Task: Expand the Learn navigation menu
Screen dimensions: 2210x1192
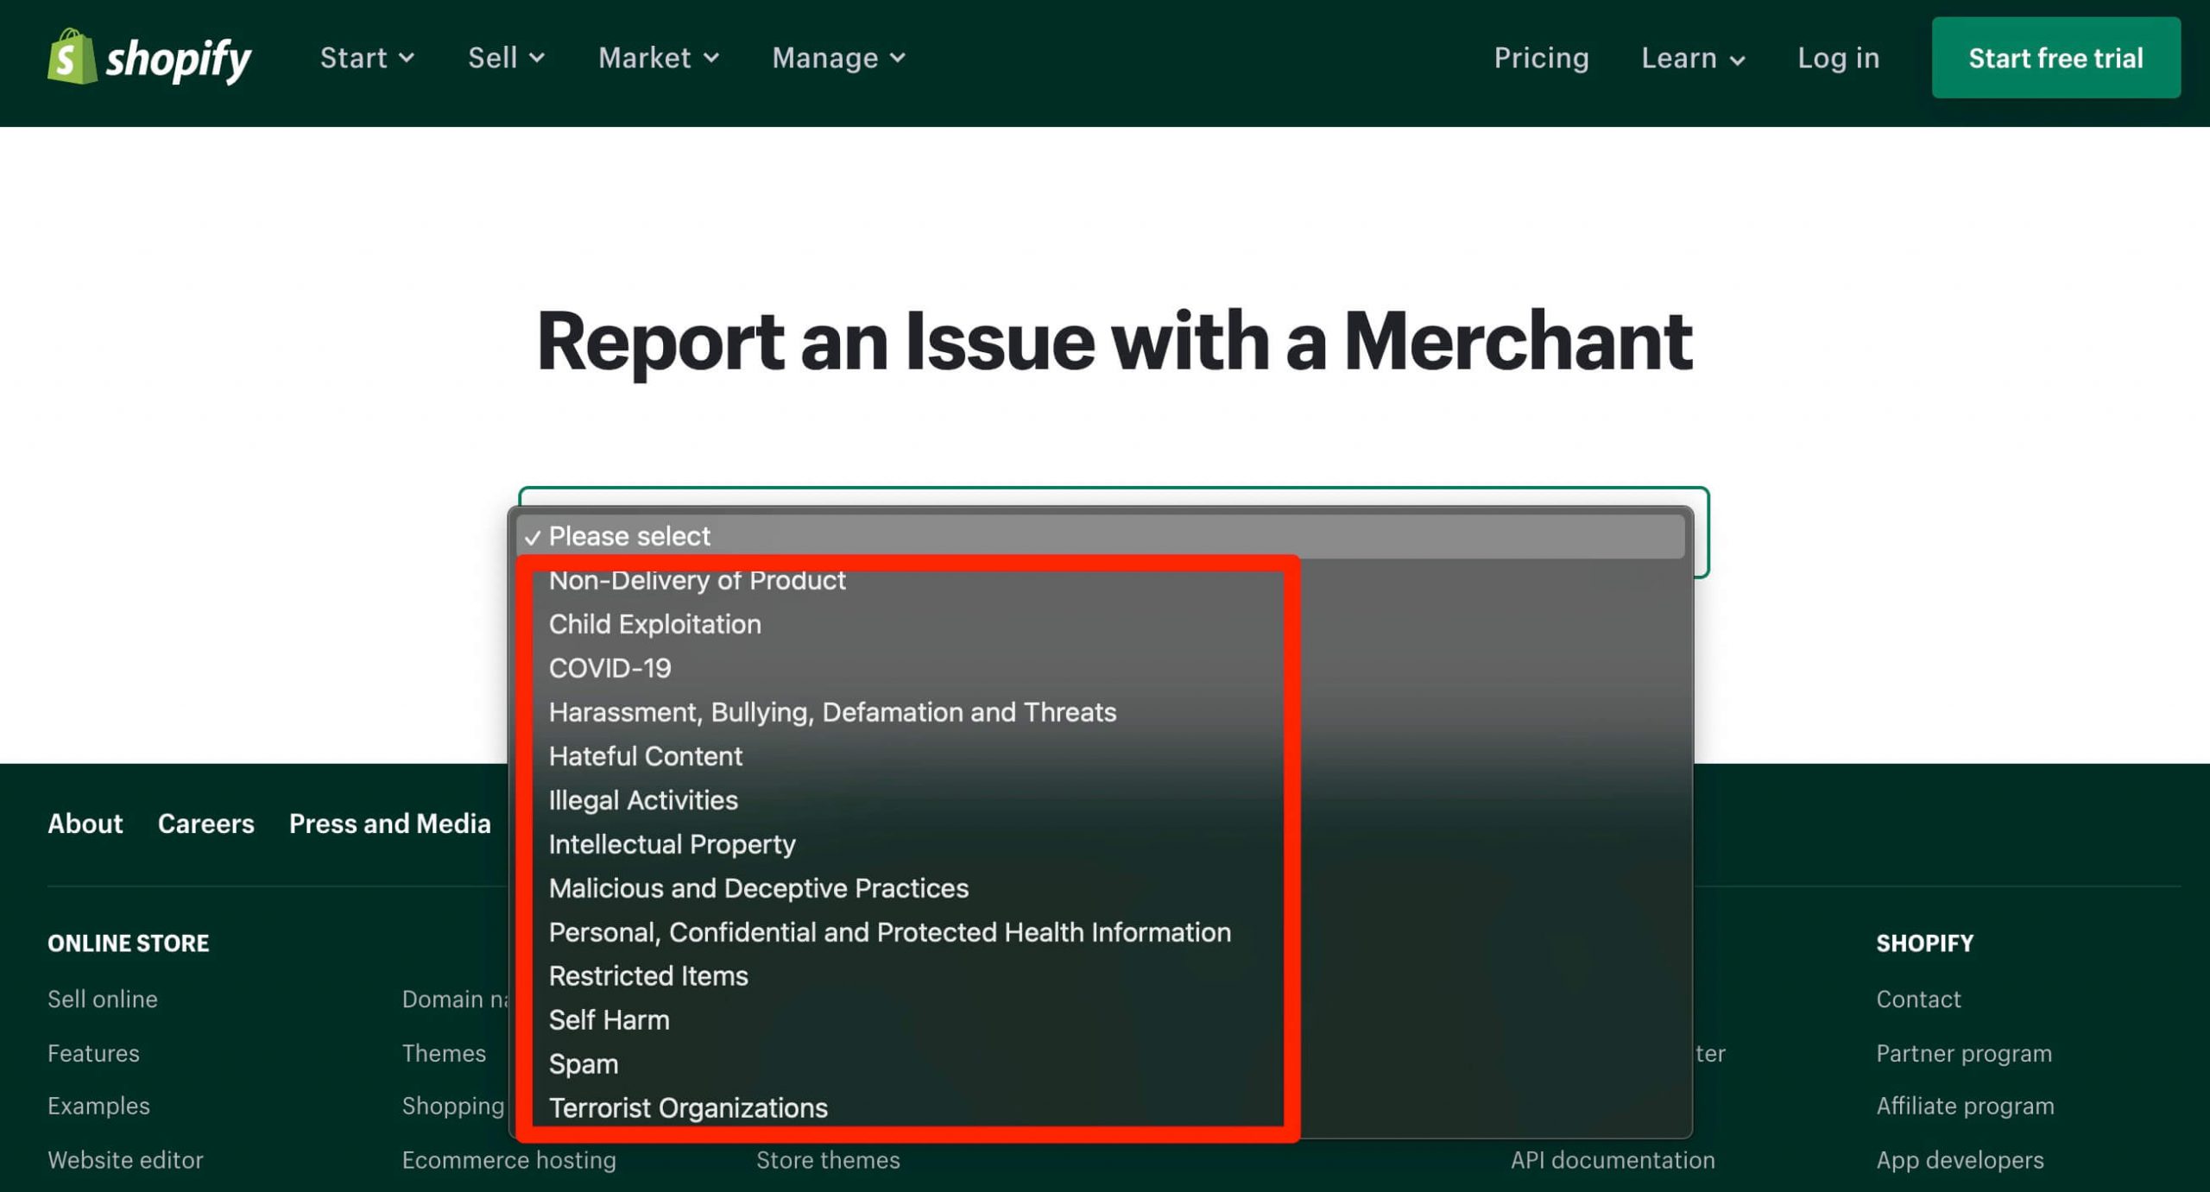Action: [x=1693, y=58]
